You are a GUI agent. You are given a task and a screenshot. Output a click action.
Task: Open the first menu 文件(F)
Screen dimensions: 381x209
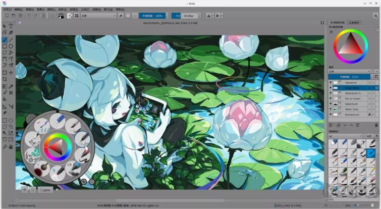(x=7, y=9)
